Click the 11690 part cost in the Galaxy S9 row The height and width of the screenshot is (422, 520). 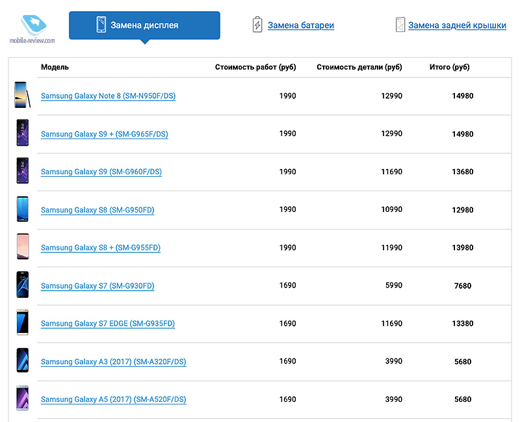[x=392, y=172]
